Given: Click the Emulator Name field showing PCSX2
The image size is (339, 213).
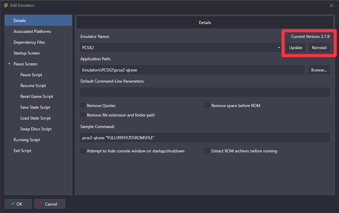Looking at the screenshot, I should pyautogui.click(x=181, y=47).
